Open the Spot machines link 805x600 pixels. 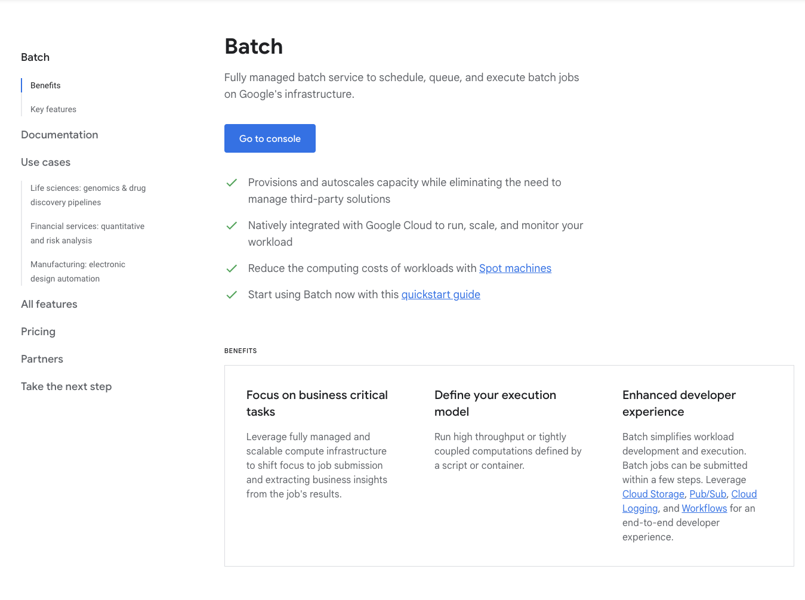(515, 268)
